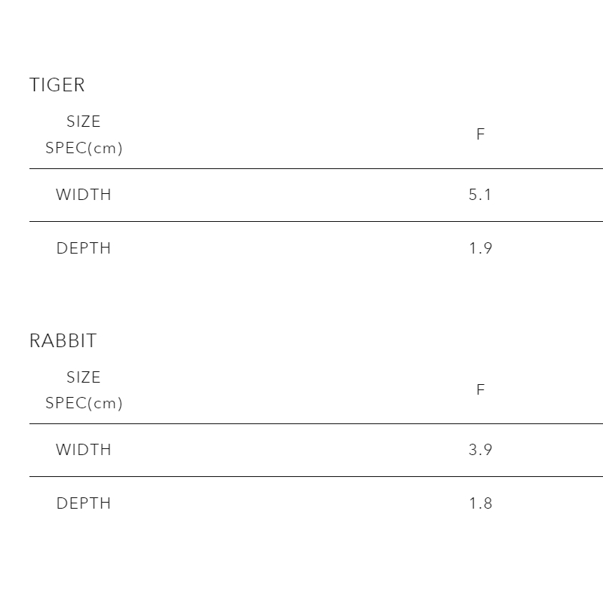603x603 pixels.
Task: Click divider line below RABBIT size header
Action: 315,423
